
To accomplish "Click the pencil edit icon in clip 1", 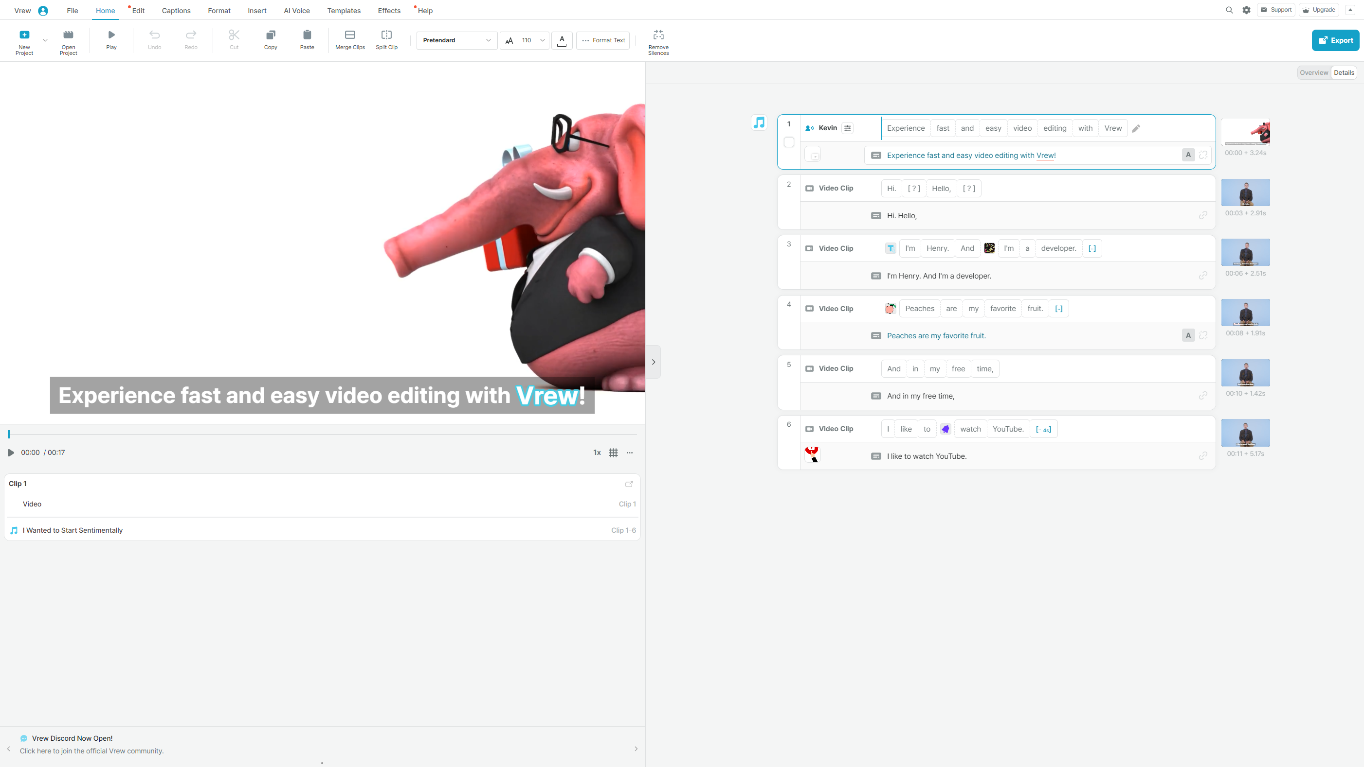I will [x=1136, y=128].
